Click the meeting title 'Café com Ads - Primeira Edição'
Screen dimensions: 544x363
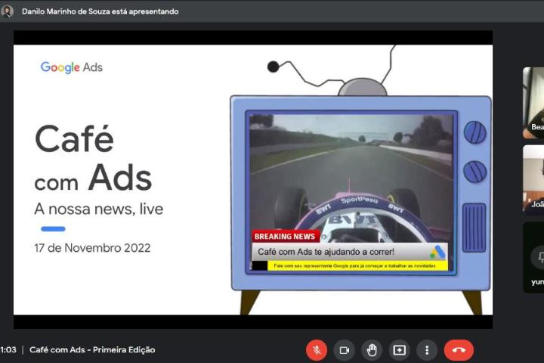coord(92,350)
